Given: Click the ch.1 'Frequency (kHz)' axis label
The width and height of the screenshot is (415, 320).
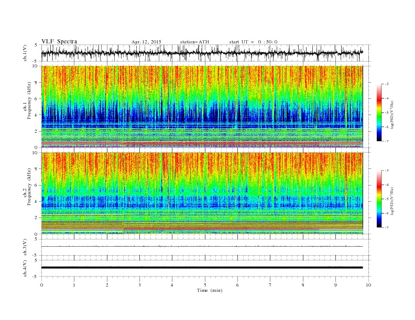Looking at the screenshot, I should click(x=29, y=100).
